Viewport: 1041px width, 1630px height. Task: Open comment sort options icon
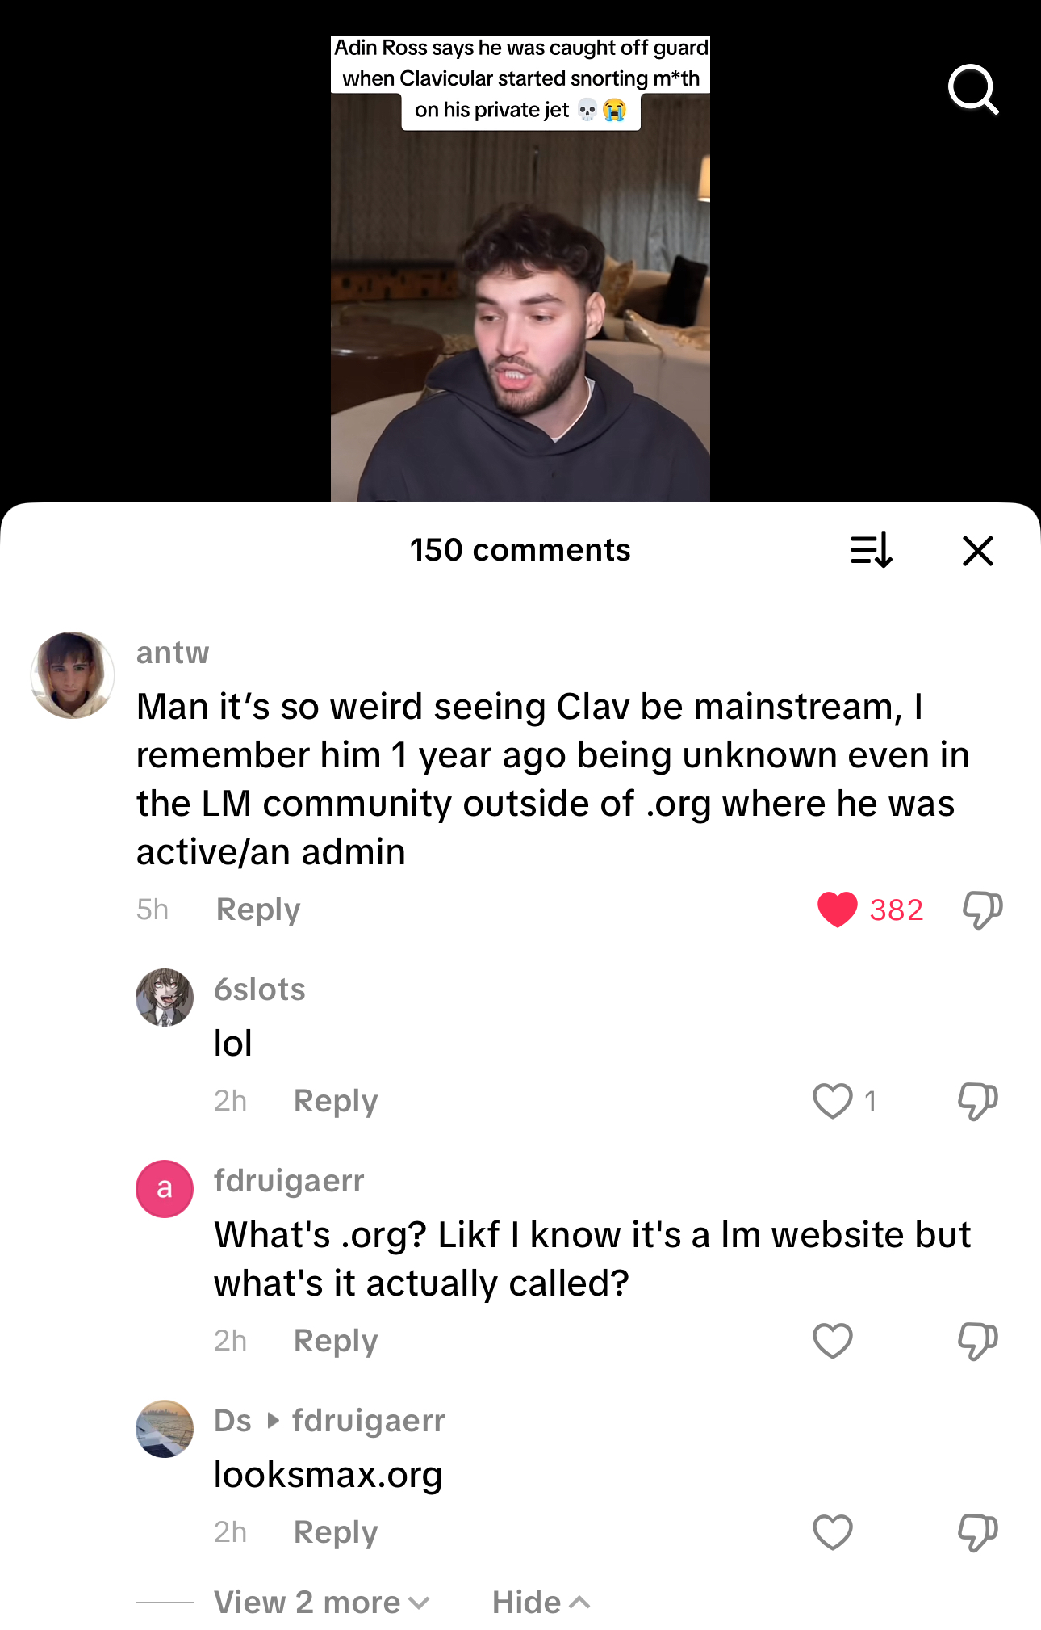872,551
